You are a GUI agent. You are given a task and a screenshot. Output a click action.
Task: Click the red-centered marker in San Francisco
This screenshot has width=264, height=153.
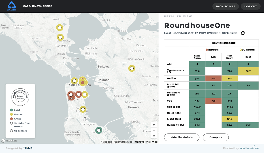(82, 82)
